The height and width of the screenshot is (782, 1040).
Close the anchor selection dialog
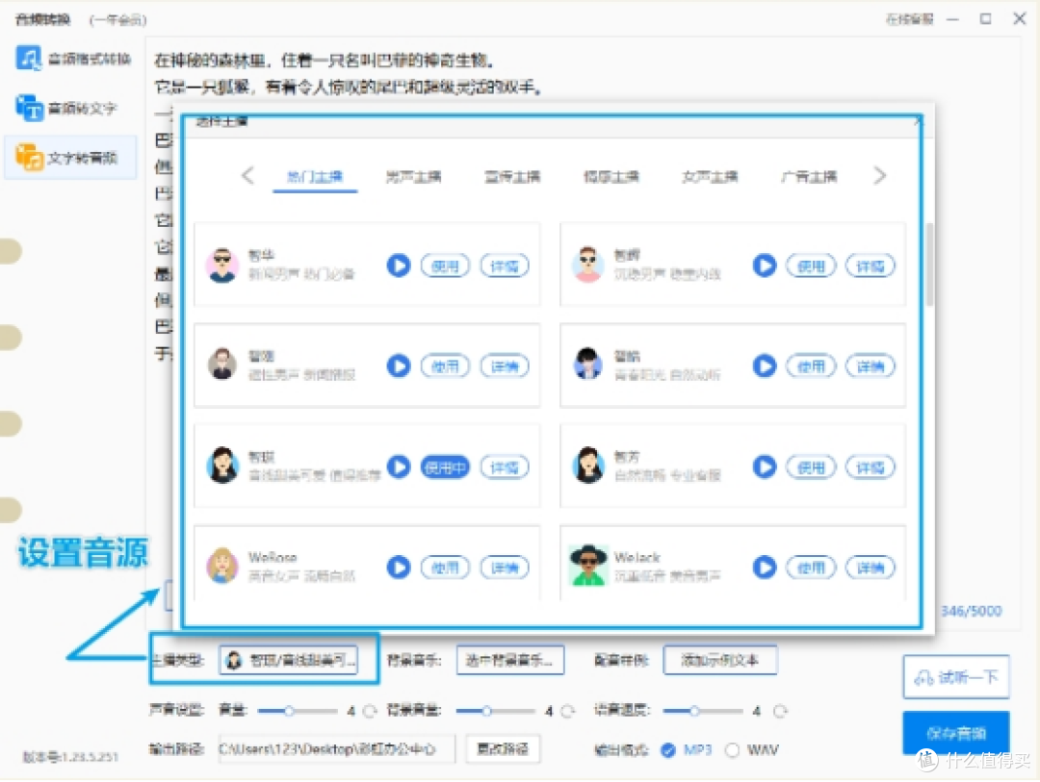(918, 120)
